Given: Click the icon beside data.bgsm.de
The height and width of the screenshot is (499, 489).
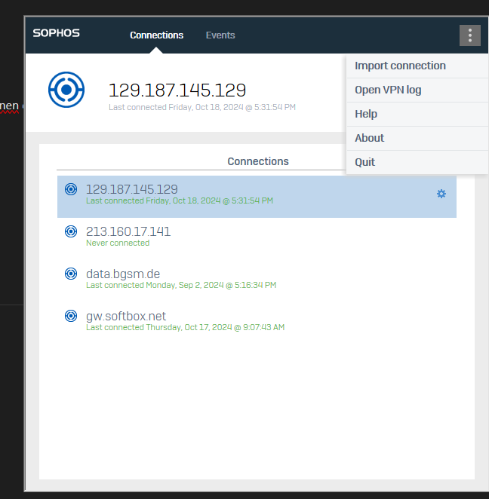Looking at the screenshot, I should [x=71, y=274].
